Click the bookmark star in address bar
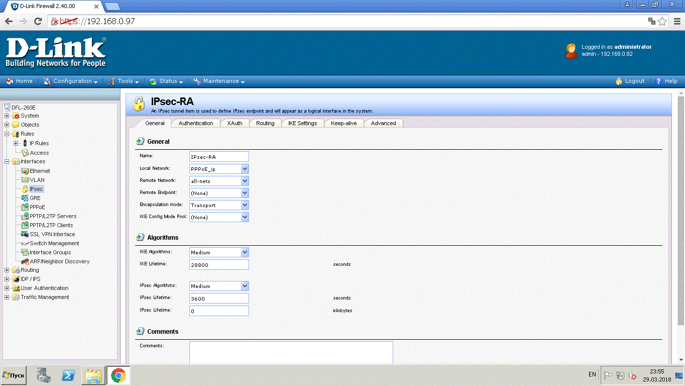Viewport: 685px width, 386px height. [x=662, y=21]
